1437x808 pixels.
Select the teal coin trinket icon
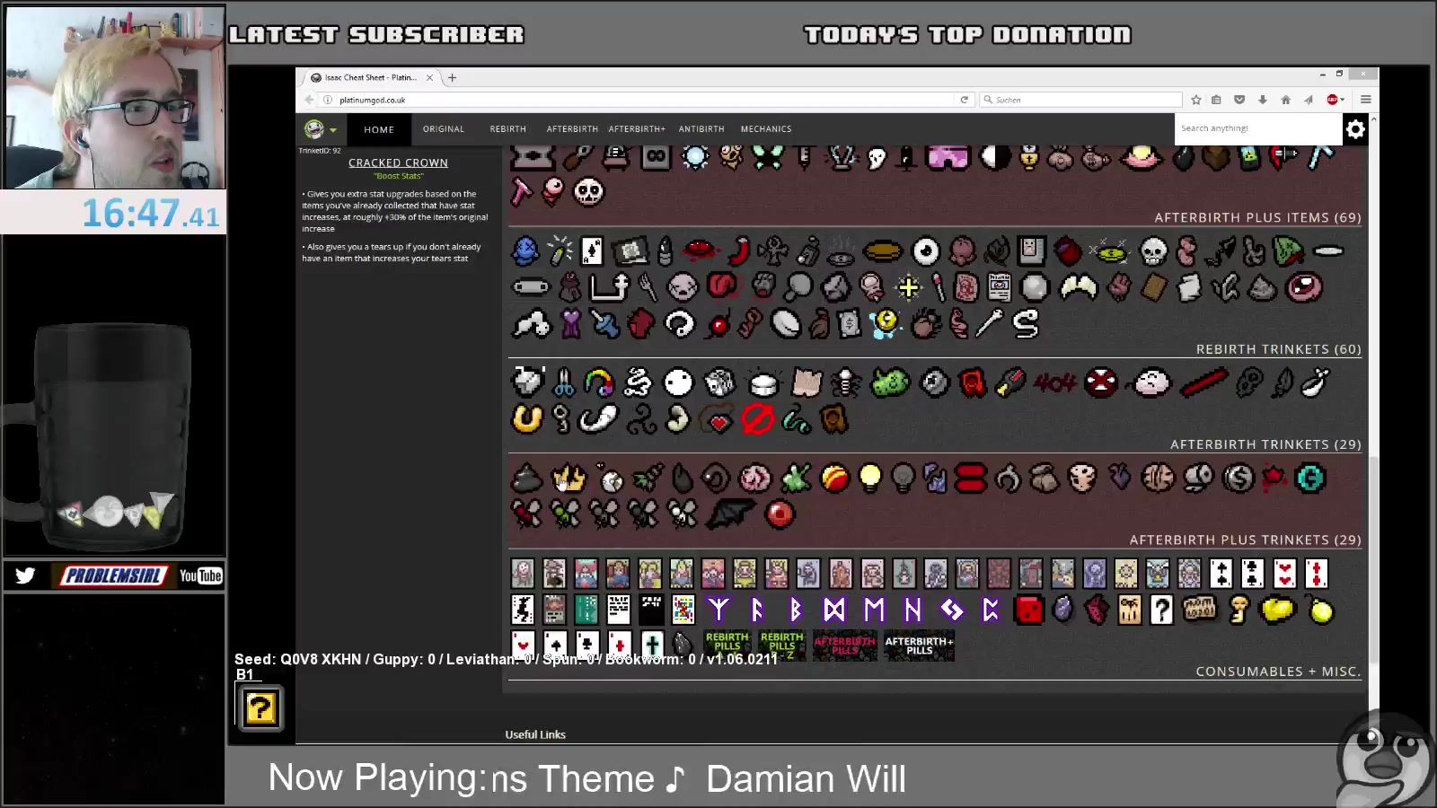[x=1310, y=479]
